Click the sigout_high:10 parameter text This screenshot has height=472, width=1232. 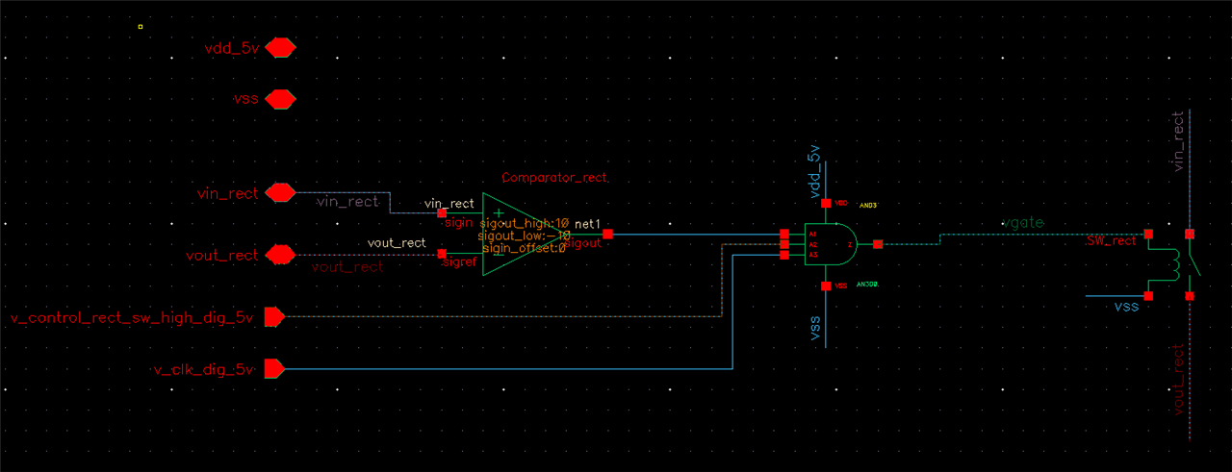point(525,223)
